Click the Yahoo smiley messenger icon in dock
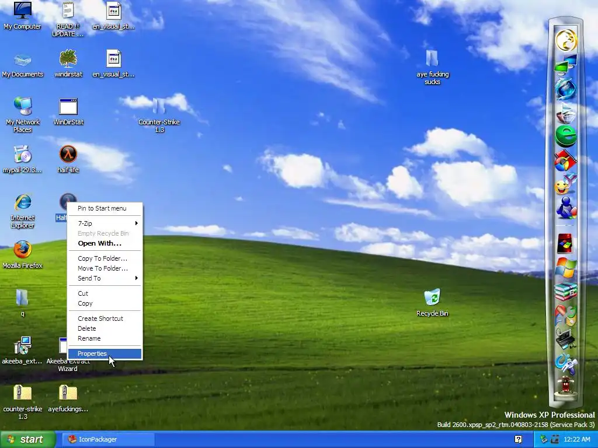Viewport: 598px width, 448px height. [x=566, y=184]
